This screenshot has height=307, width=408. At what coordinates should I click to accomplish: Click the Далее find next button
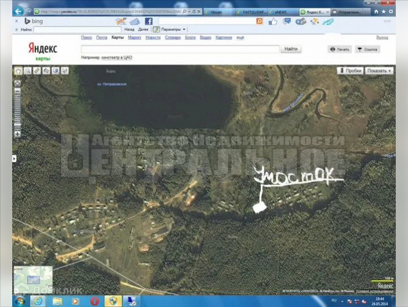[143, 30]
